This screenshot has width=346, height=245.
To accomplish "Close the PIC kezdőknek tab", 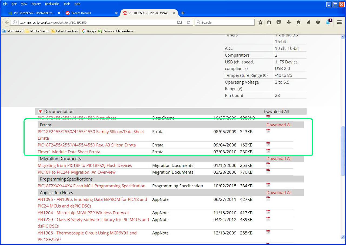I will coord(59,13).
